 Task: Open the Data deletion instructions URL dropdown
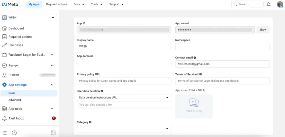tap(124, 98)
